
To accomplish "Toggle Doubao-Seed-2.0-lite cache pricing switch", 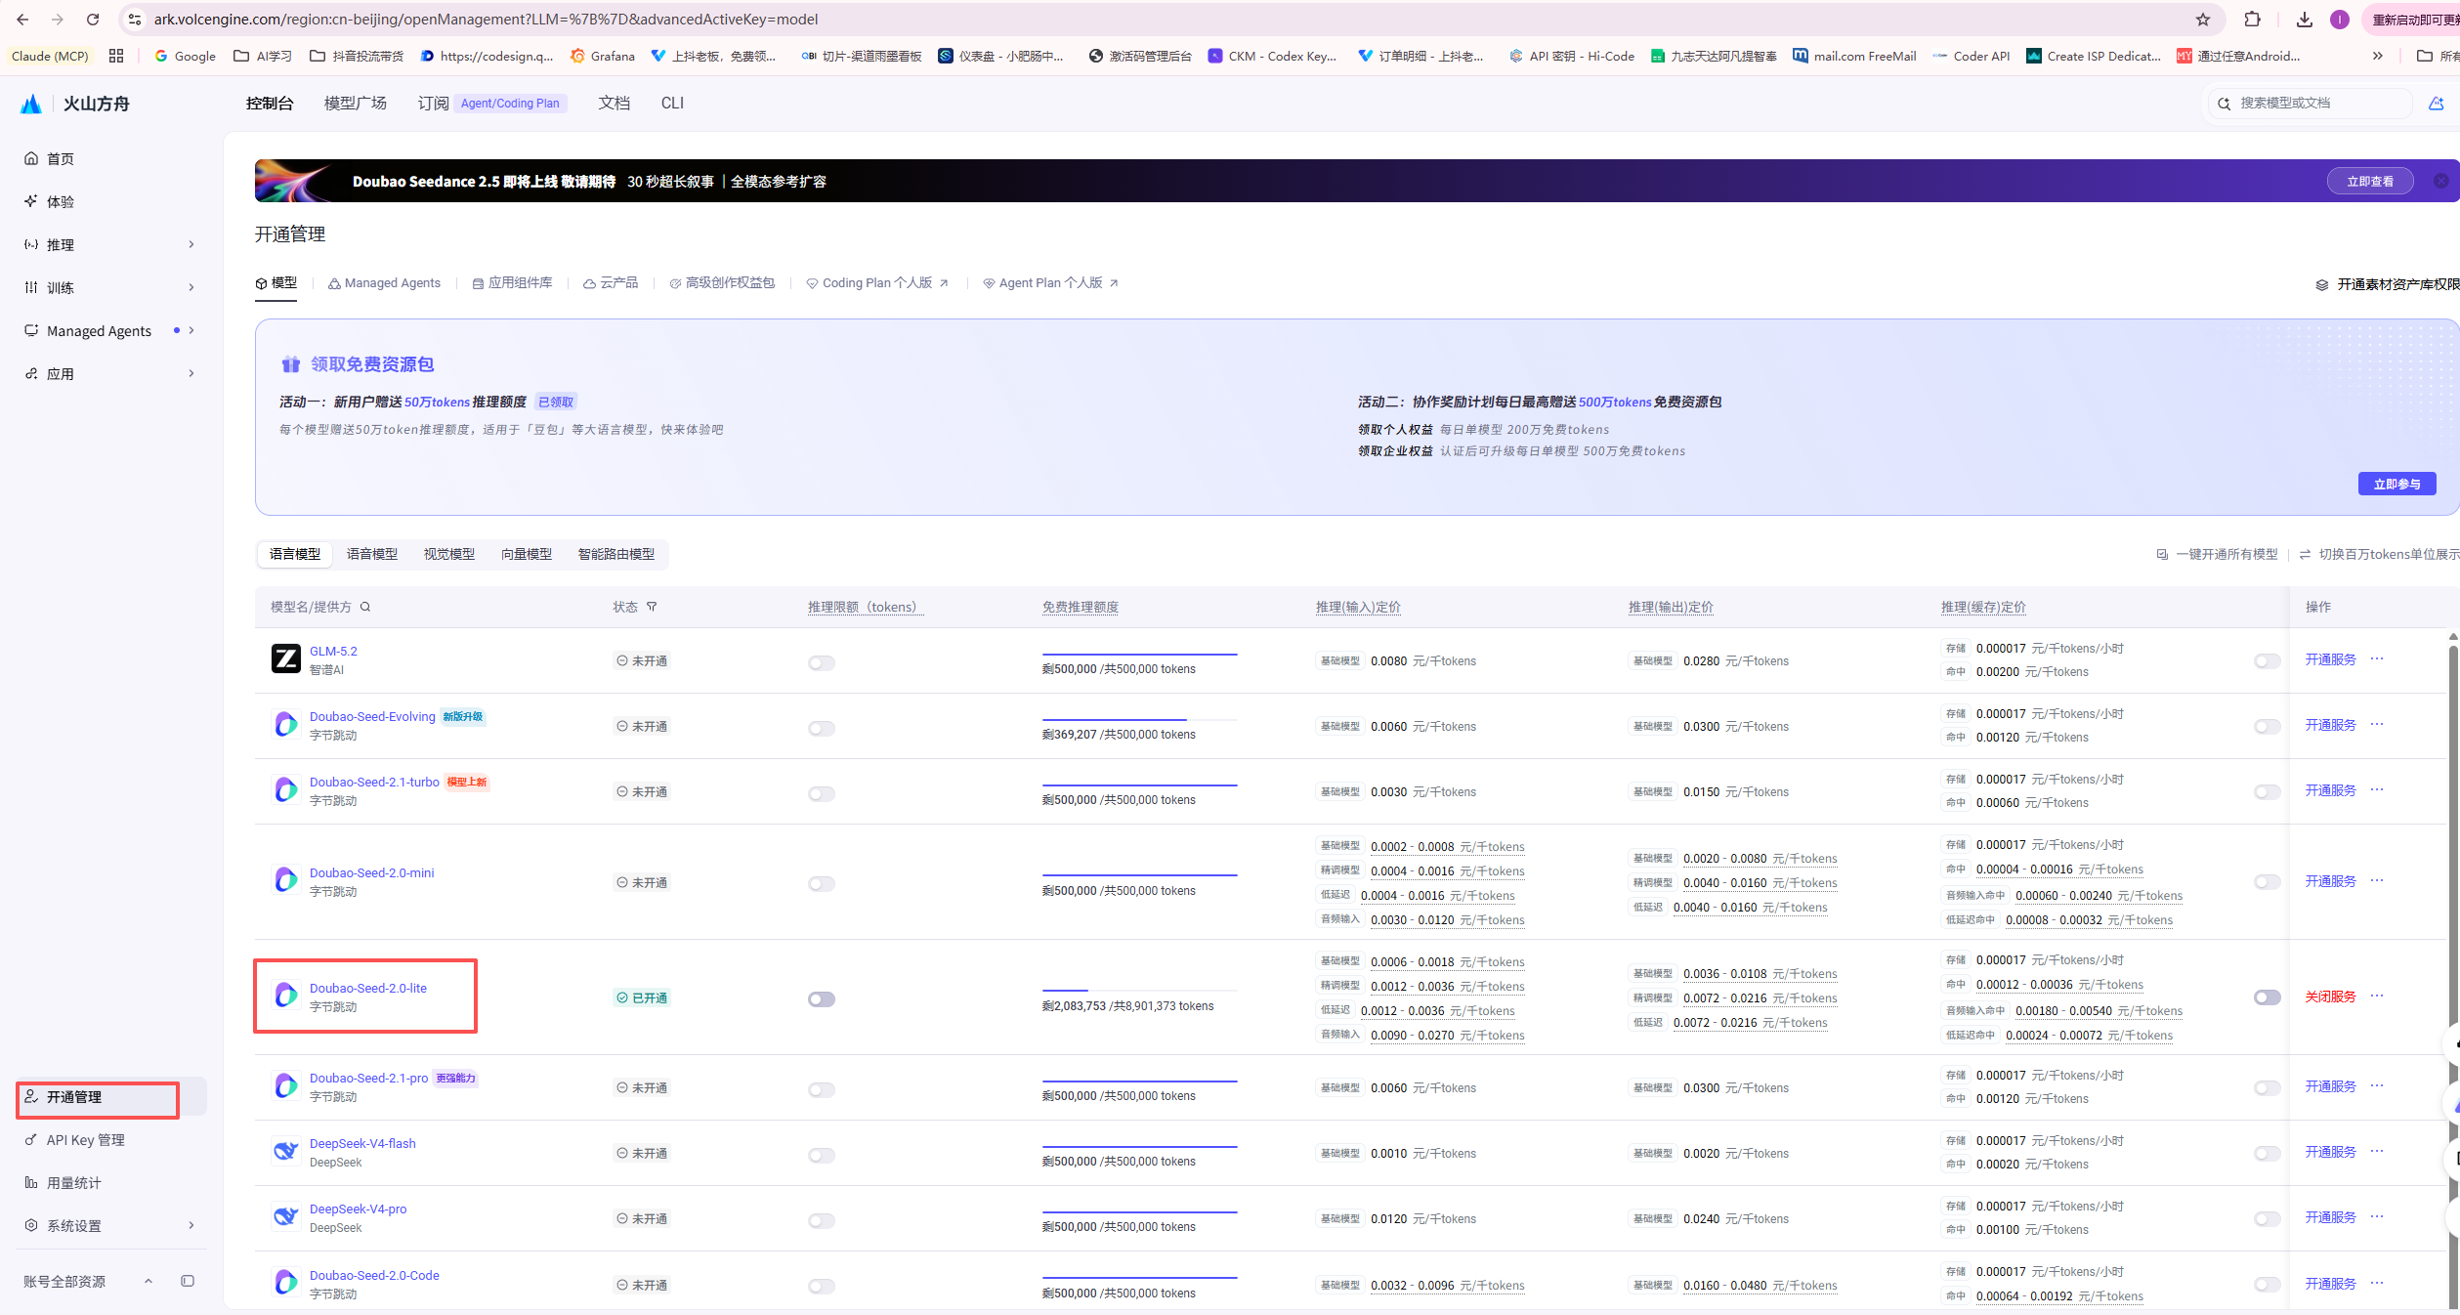I will point(2268,997).
